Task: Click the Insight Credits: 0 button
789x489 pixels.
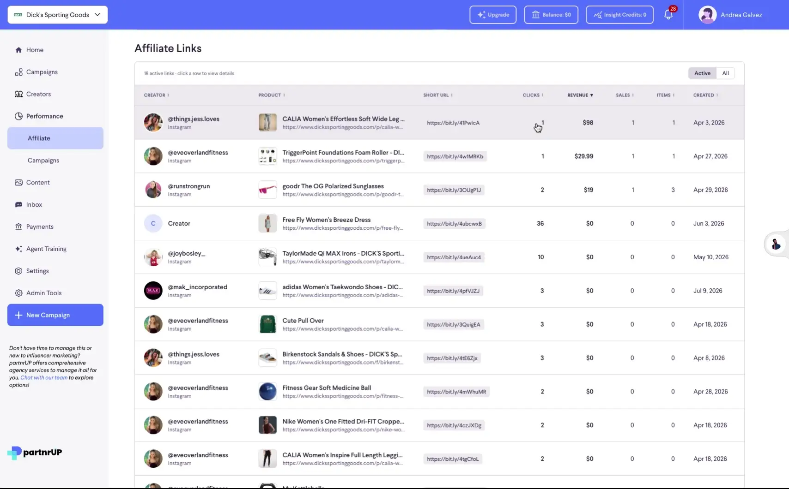Action: coord(619,15)
